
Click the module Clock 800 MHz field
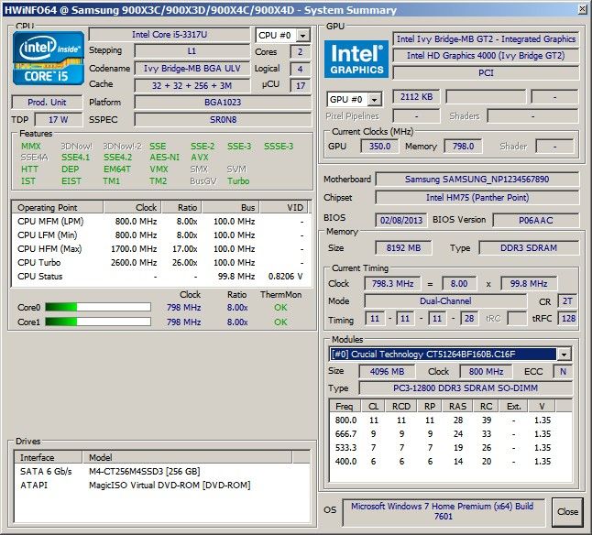[x=486, y=372]
